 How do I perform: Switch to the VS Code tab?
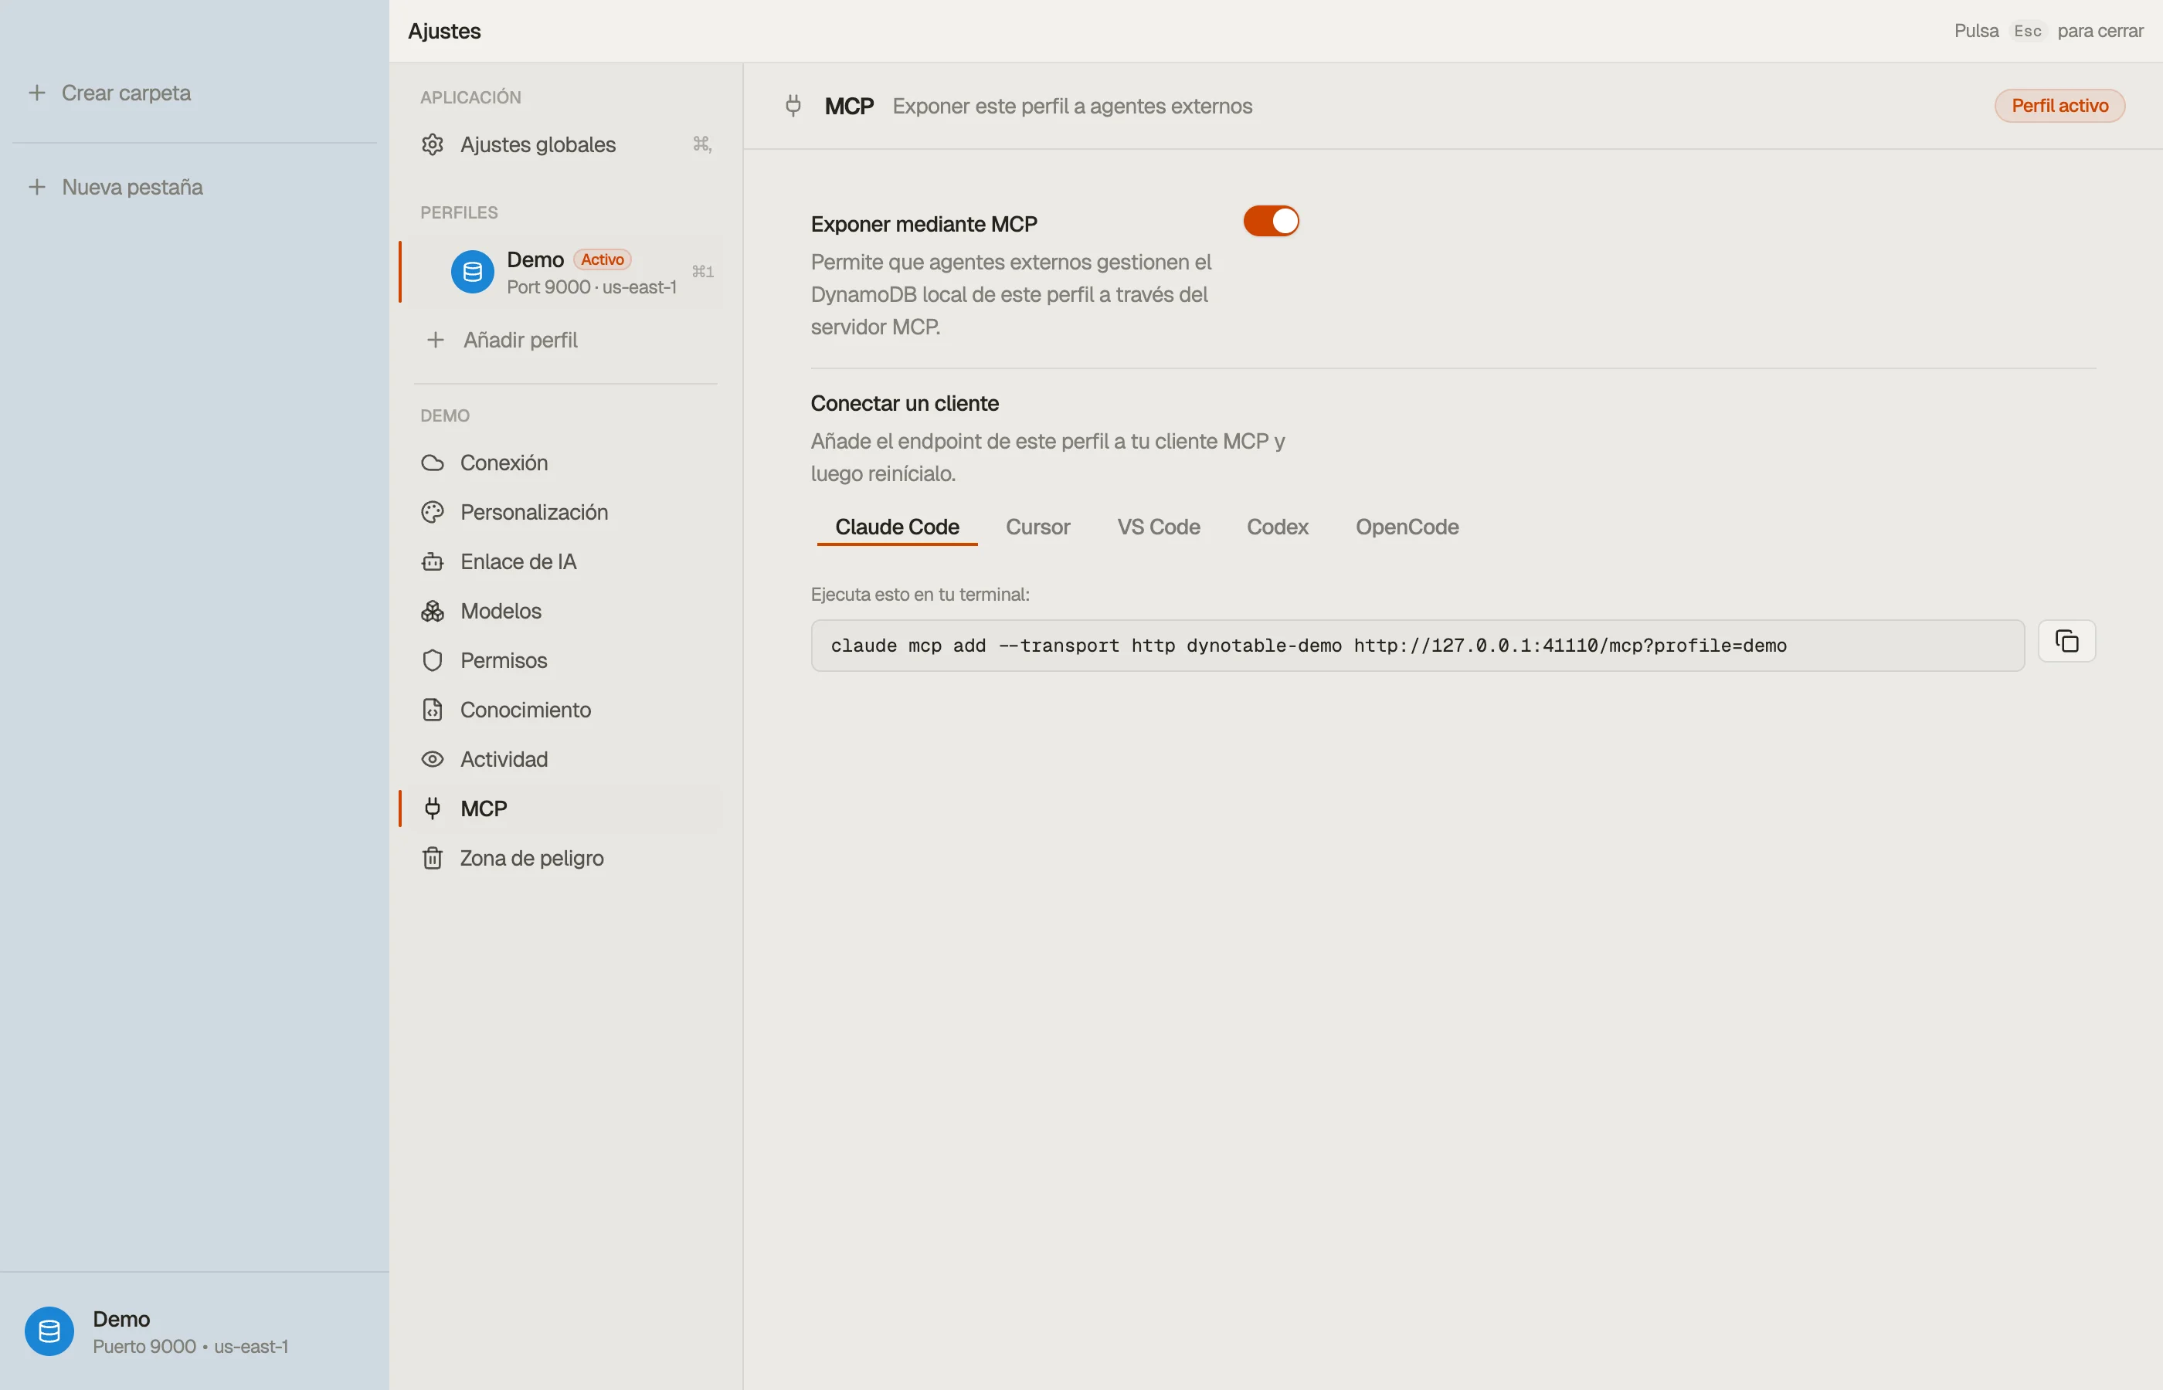click(x=1158, y=527)
